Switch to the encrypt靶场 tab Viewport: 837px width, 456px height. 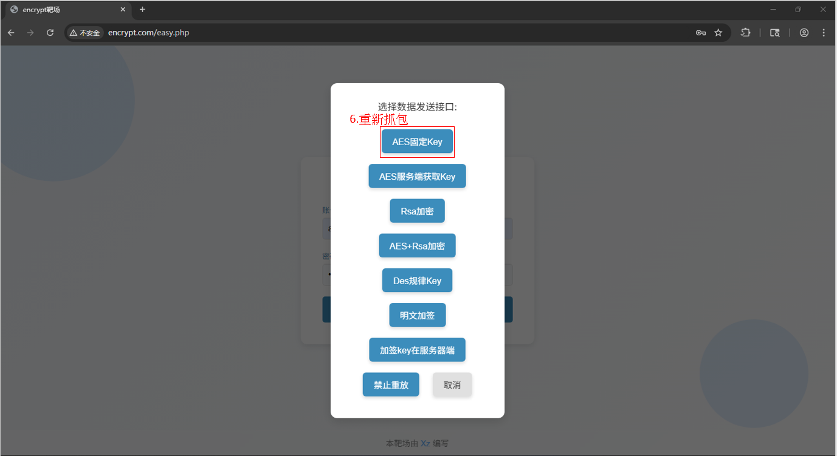point(67,10)
